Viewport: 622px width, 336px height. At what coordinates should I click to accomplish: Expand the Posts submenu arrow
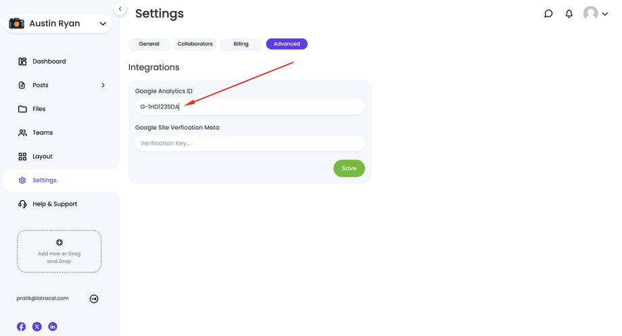coord(103,85)
